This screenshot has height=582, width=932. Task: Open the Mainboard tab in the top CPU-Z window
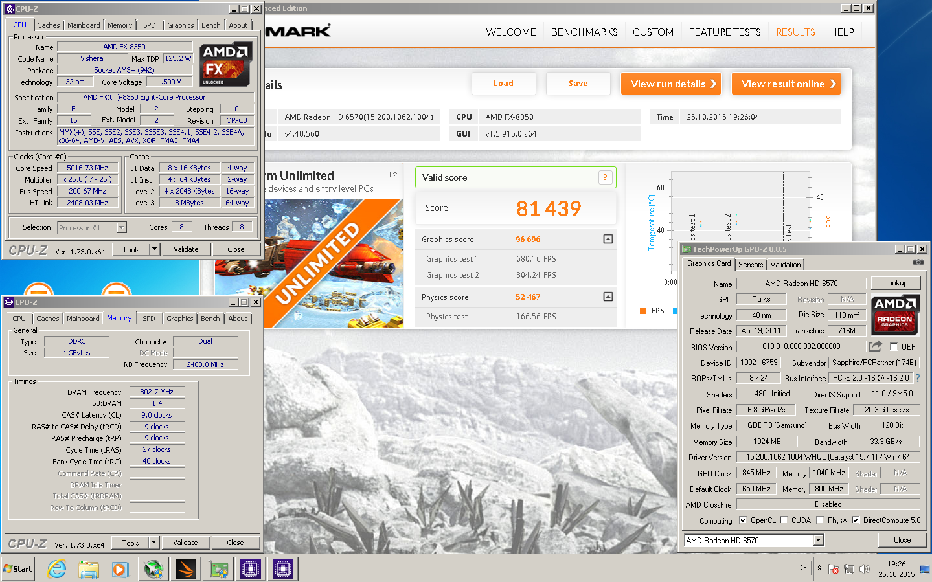click(x=84, y=25)
